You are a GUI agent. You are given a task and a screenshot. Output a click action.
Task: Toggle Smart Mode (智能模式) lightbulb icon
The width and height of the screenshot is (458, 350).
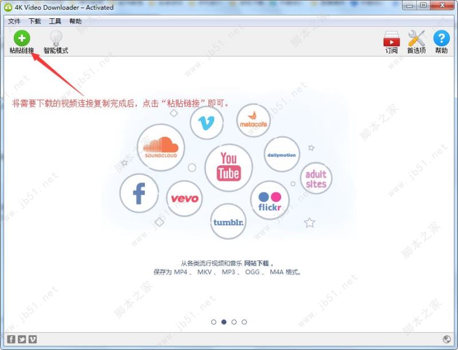pyautogui.click(x=56, y=42)
